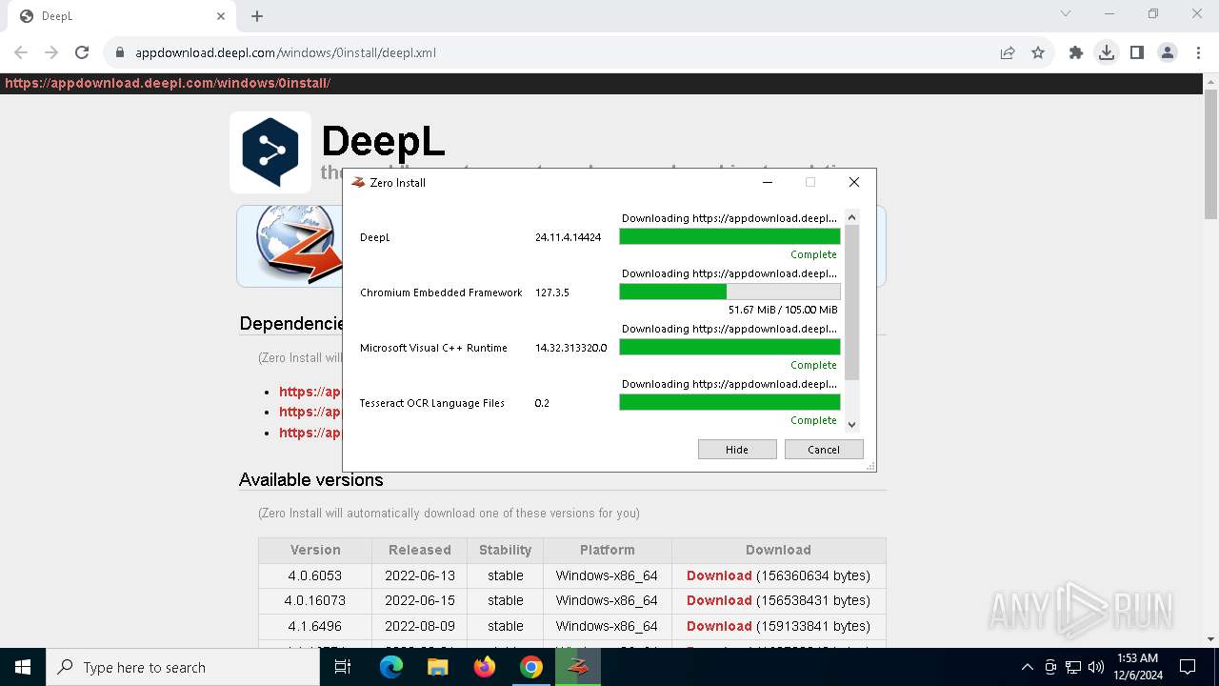Open the Chrome three-dot menu

pos(1197,52)
